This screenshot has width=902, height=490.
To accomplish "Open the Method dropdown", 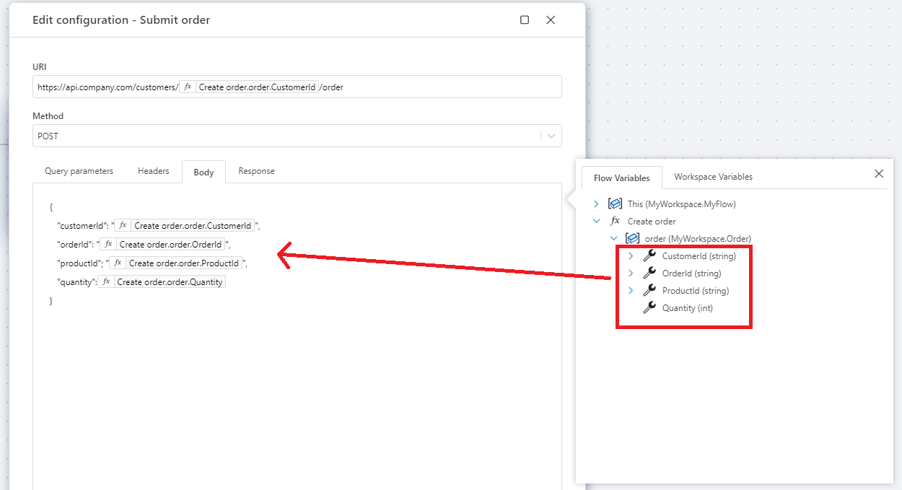I will (x=551, y=136).
